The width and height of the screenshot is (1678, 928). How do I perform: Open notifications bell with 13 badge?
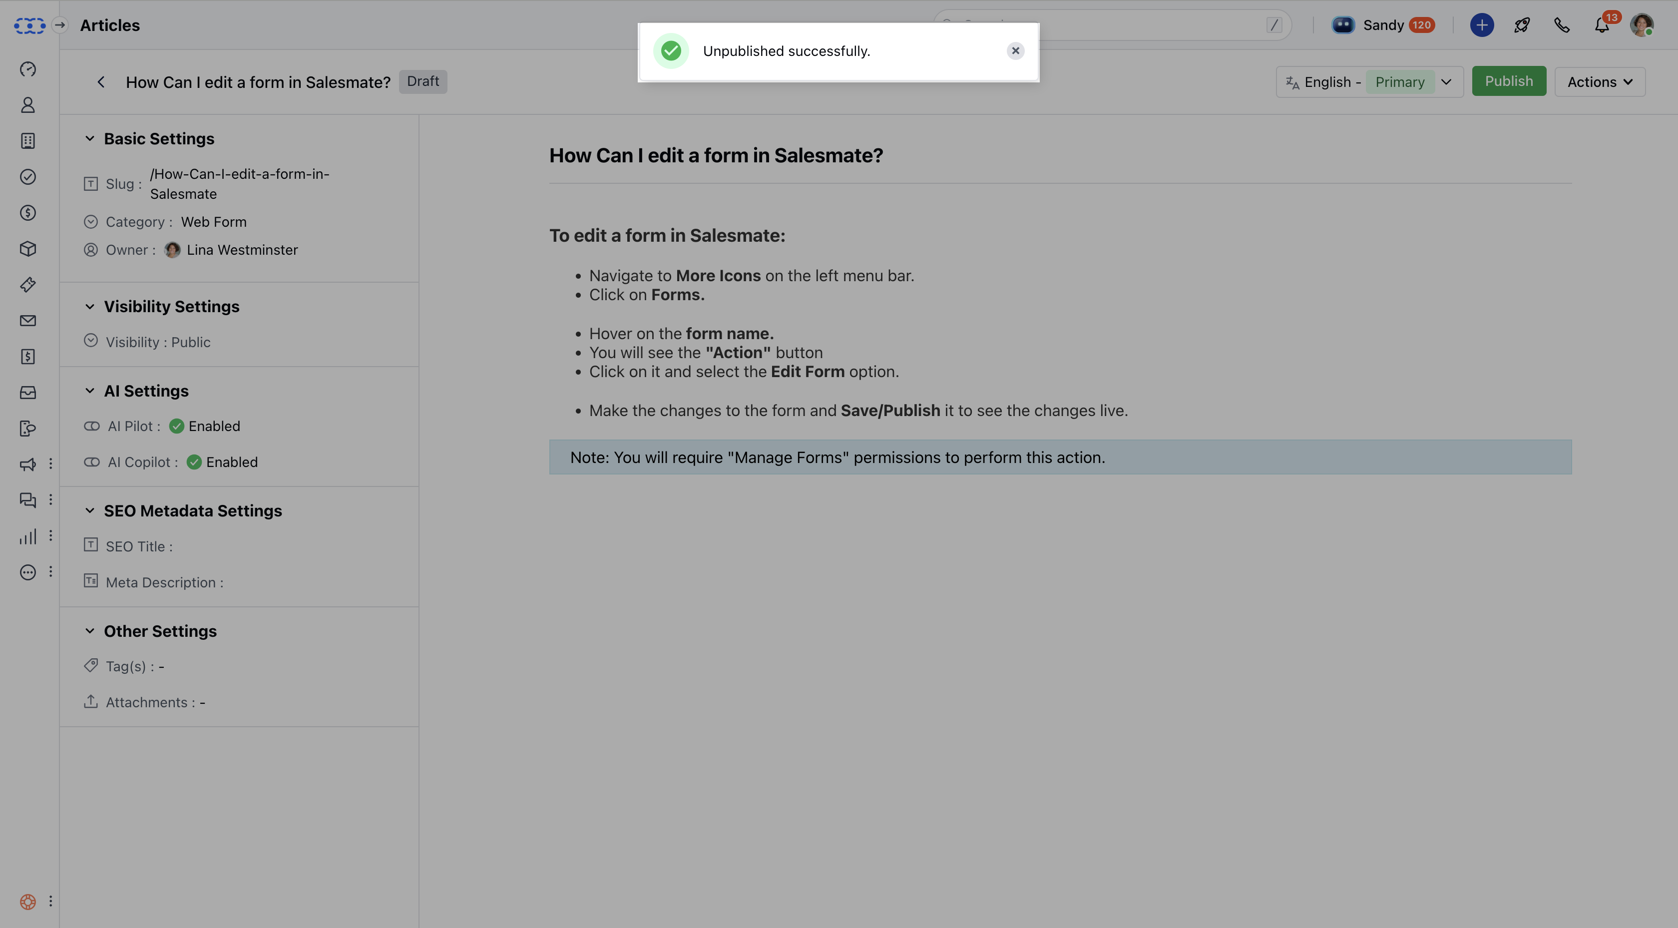click(x=1602, y=25)
